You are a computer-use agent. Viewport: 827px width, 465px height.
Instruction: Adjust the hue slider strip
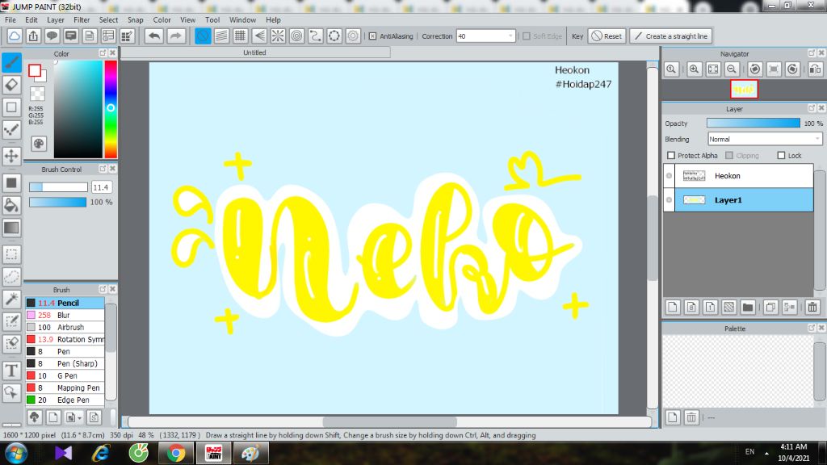[x=111, y=109]
